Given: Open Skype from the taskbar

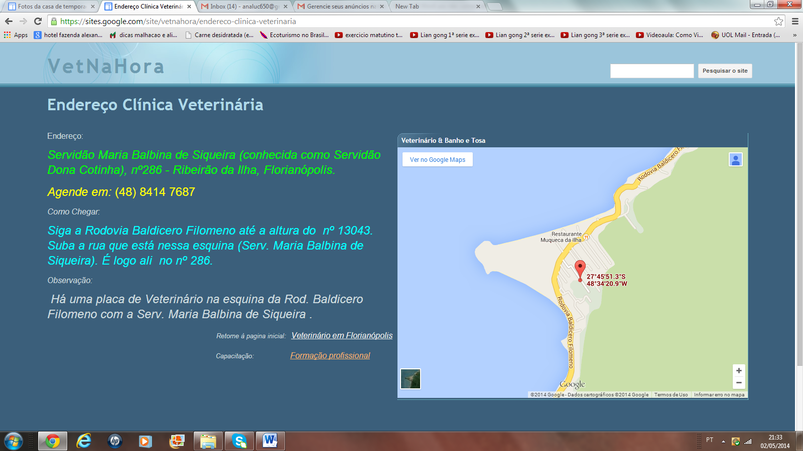Looking at the screenshot, I should point(239,441).
